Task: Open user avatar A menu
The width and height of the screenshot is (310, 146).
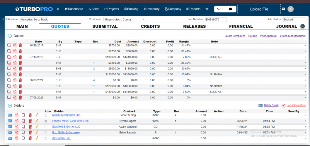Action: pyautogui.click(x=290, y=9)
